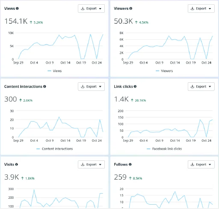Viewport: 219px width, 209px height.
Task: Click the Views card title
Action: point(9,9)
